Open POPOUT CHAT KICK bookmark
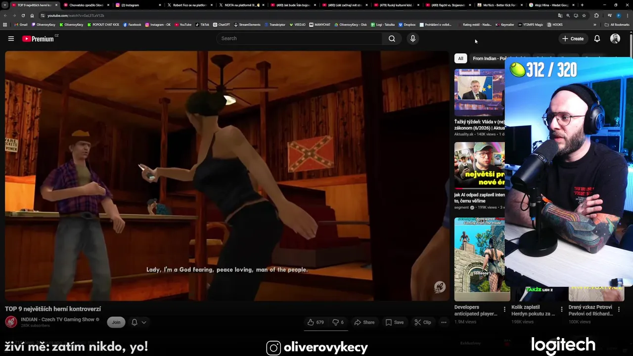Viewport: 633px width, 356px height. (103, 24)
